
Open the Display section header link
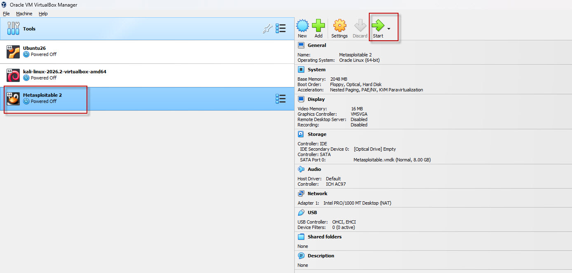tap(316, 99)
